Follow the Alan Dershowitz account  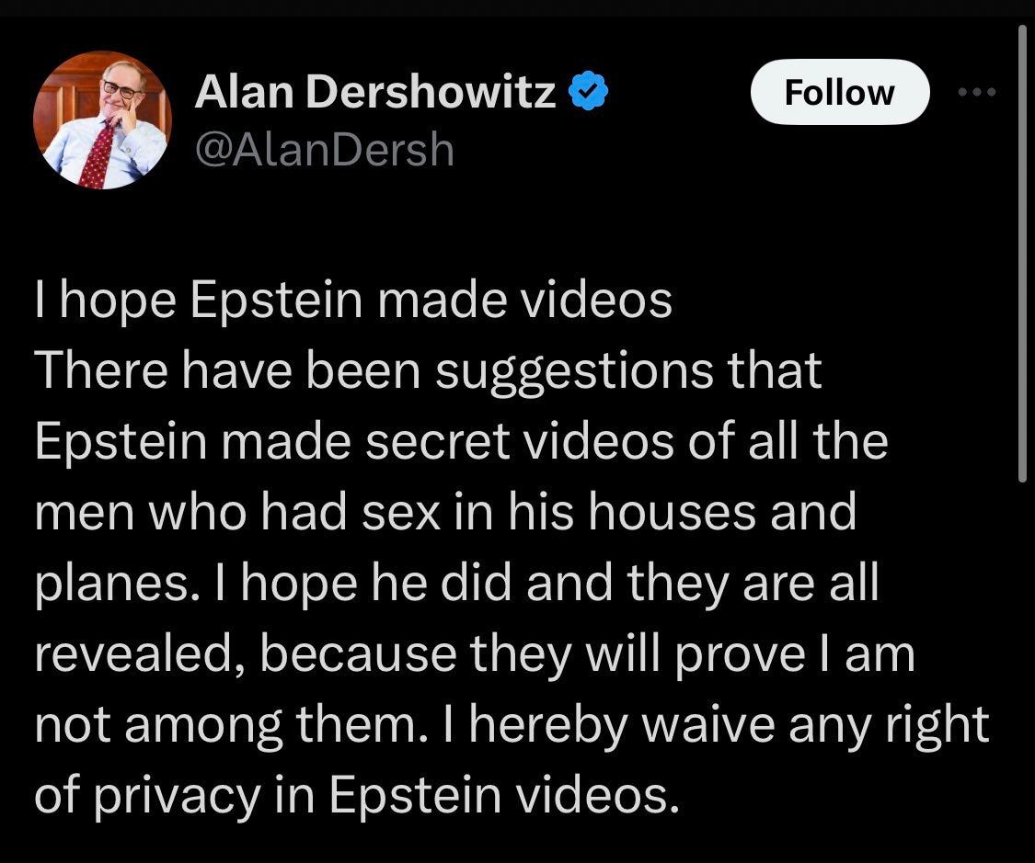click(x=840, y=92)
